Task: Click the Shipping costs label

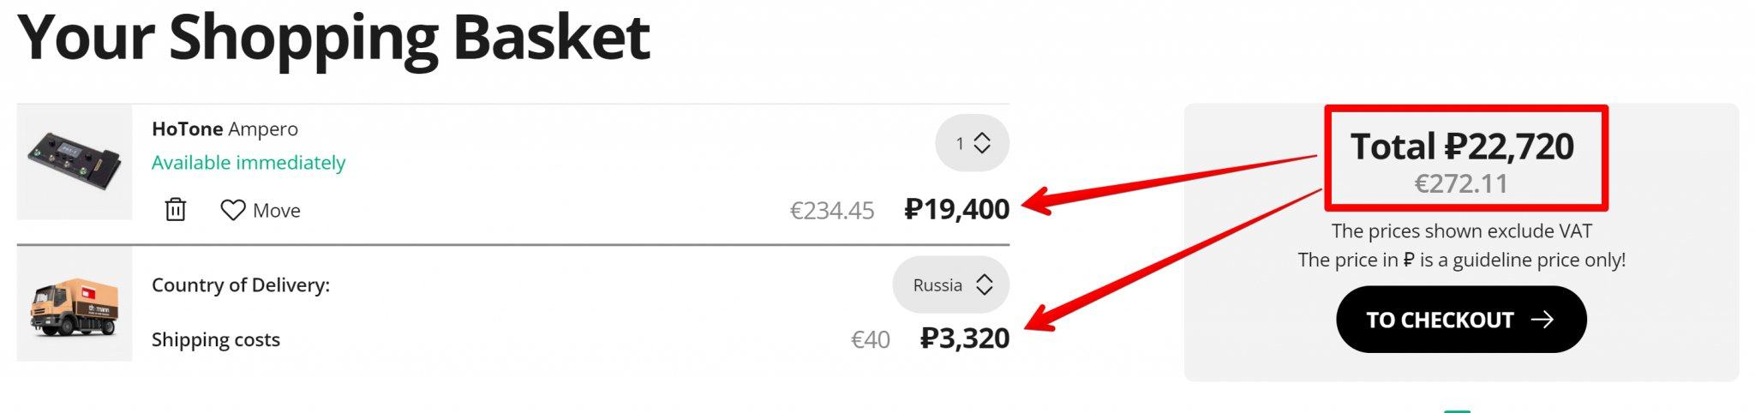Action: tap(216, 340)
